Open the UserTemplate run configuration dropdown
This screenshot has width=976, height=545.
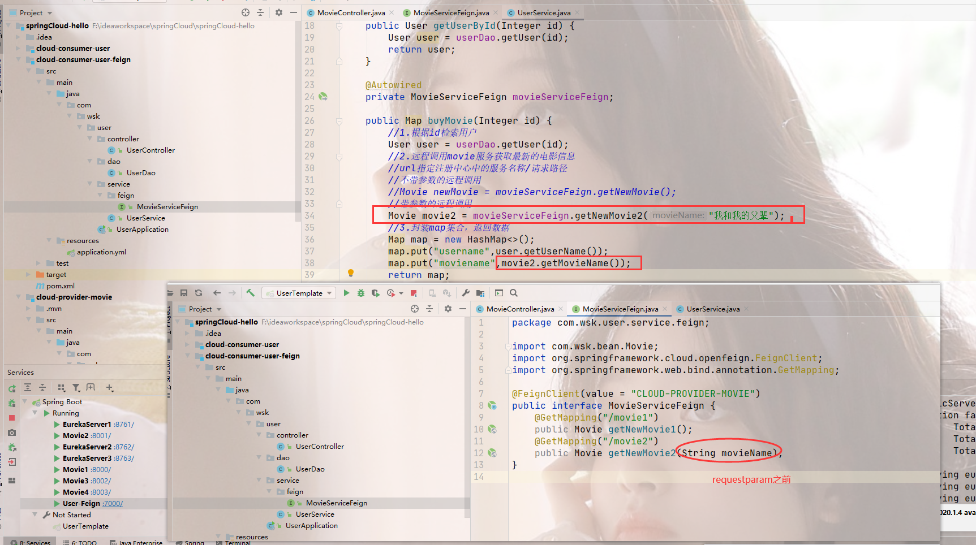pyautogui.click(x=299, y=293)
